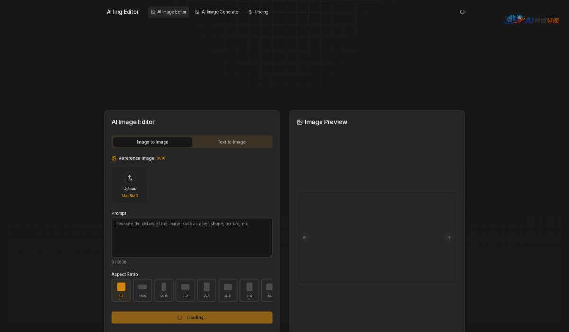Switch to the Image to Image tab
Viewport: 569px width, 332px height.
[152, 142]
